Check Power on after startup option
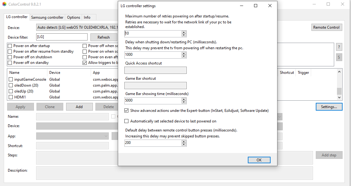Screen dimensions: 351x186 [x=10, y=46]
